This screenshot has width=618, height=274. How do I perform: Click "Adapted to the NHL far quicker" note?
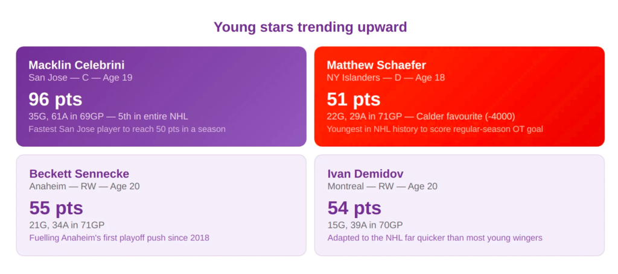[435, 238]
